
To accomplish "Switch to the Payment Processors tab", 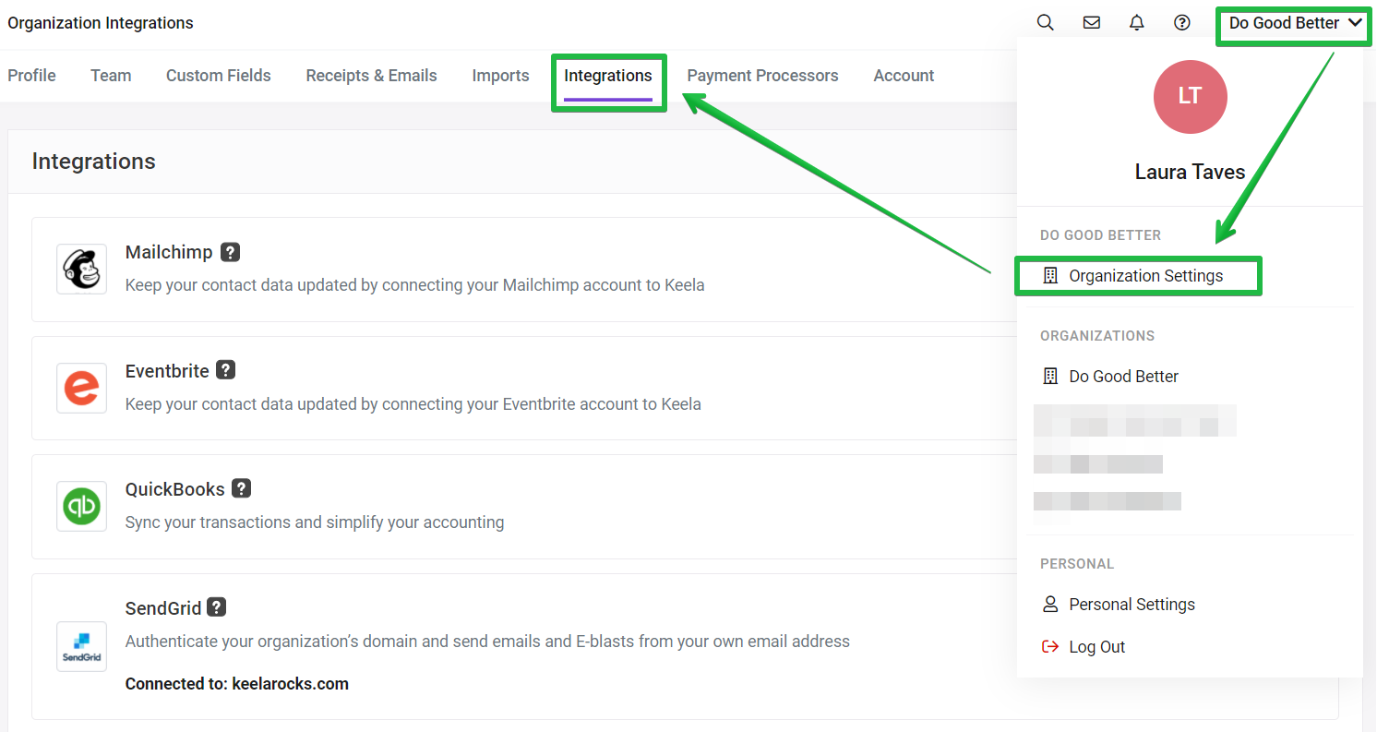I will (762, 76).
